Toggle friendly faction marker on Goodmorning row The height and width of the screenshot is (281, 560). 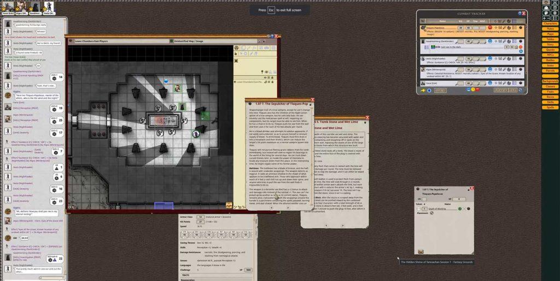tap(490, 41)
